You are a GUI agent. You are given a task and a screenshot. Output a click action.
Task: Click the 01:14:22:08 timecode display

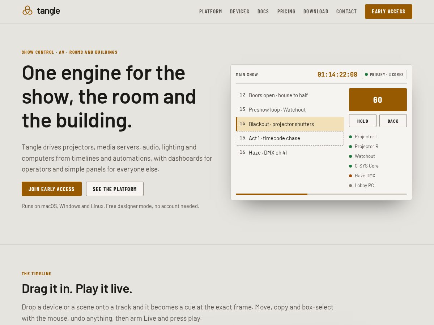[337, 74]
